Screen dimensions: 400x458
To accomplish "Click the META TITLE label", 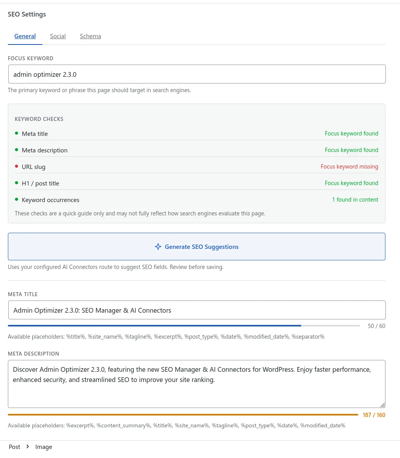I will coord(23,295).
